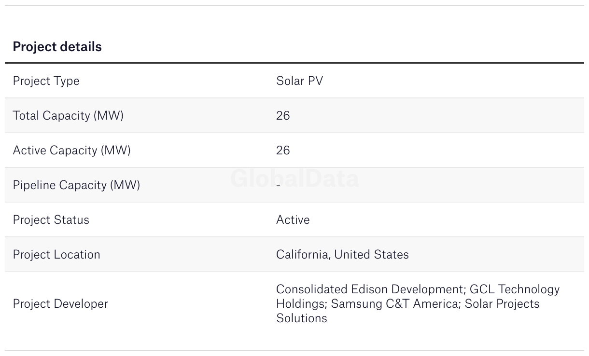
Task: Click the word Solutions in developer list
Action: (x=301, y=318)
